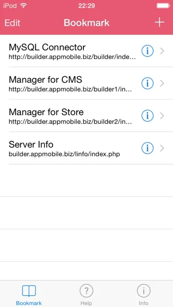The width and height of the screenshot is (173, 307).
Task: Tap the plus icon to add bookmark
Action: tap(159, 22)
